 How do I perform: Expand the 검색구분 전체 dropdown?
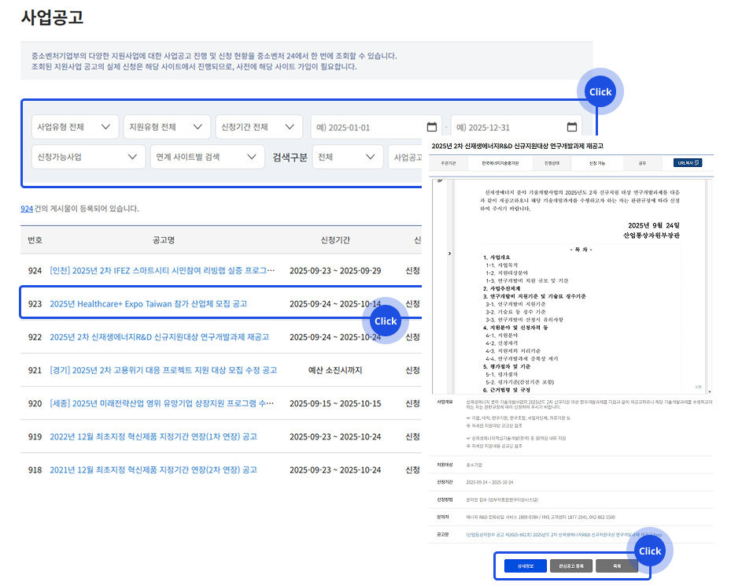coord(347,157)
